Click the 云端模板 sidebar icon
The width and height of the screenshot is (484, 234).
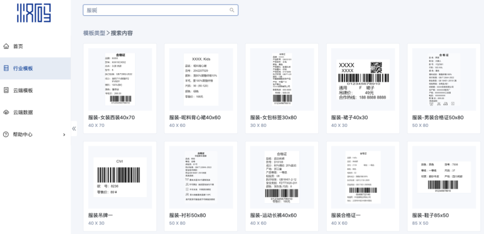click(x=6, y=90)
